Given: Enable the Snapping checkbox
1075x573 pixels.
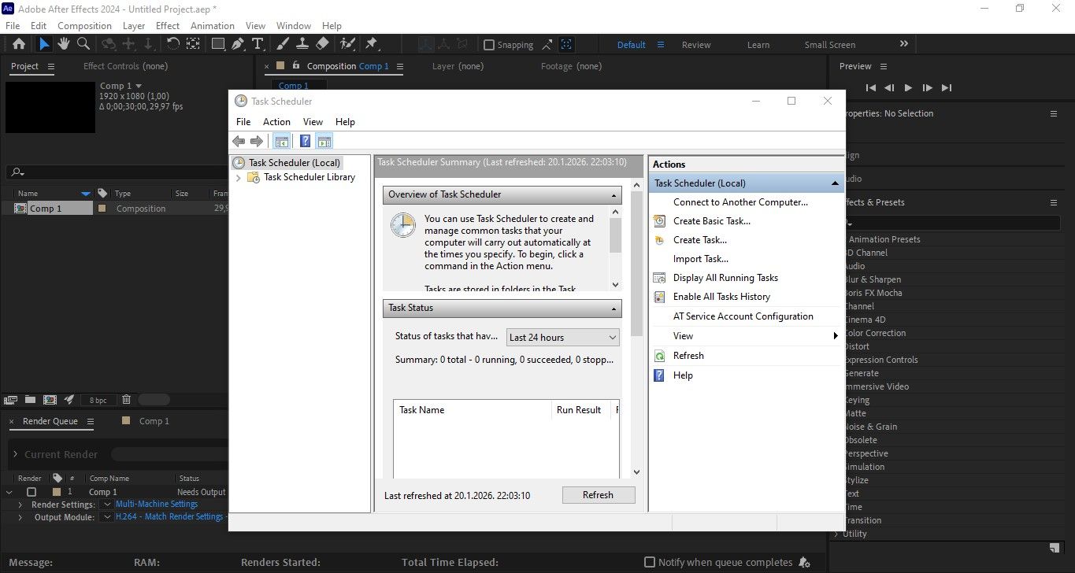Looking at the screenshot, I should pos(489,45).
